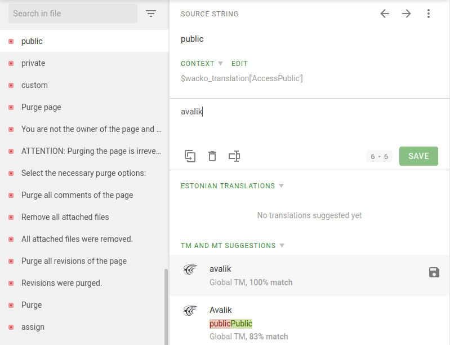Collapse the Context section arrow

[x=221, y=64]
